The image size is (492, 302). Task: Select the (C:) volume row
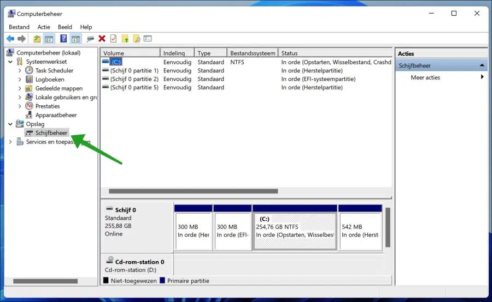(247, 62)
